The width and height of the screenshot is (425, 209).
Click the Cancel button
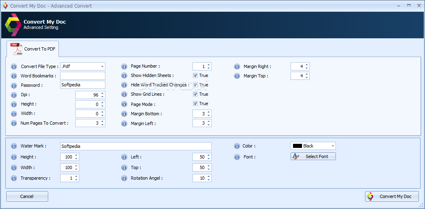click(27, 196)
